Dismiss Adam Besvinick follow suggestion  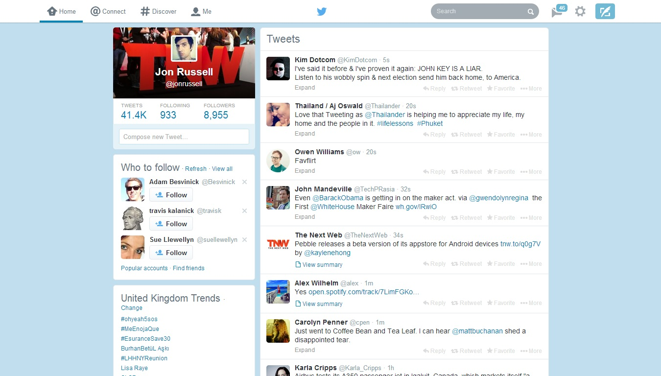[244, 182]
